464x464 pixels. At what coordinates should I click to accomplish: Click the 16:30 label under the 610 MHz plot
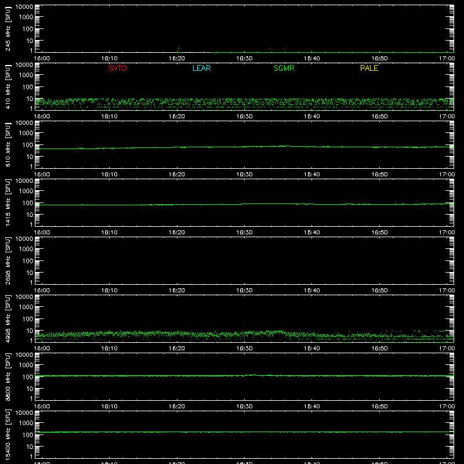tap(244, 175)
